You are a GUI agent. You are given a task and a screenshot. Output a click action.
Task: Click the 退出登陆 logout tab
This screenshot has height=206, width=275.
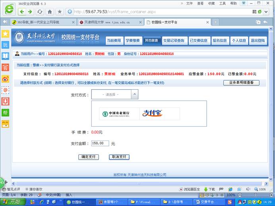coord(258,40)
